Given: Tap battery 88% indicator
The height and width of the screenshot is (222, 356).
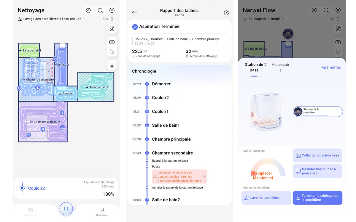Looking at the screenshot, I should pyautogui.click(x=108, y=19).
